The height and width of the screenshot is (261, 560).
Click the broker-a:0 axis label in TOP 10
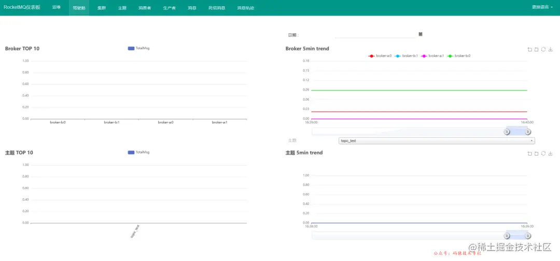(166, 122)
